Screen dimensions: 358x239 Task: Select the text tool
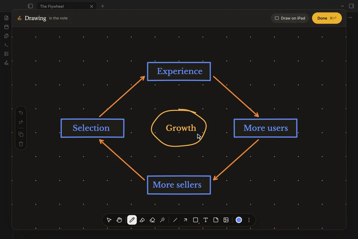pos(206,220)
